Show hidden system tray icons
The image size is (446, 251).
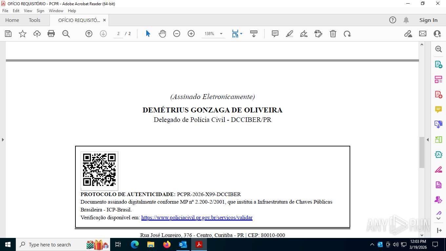372,244
